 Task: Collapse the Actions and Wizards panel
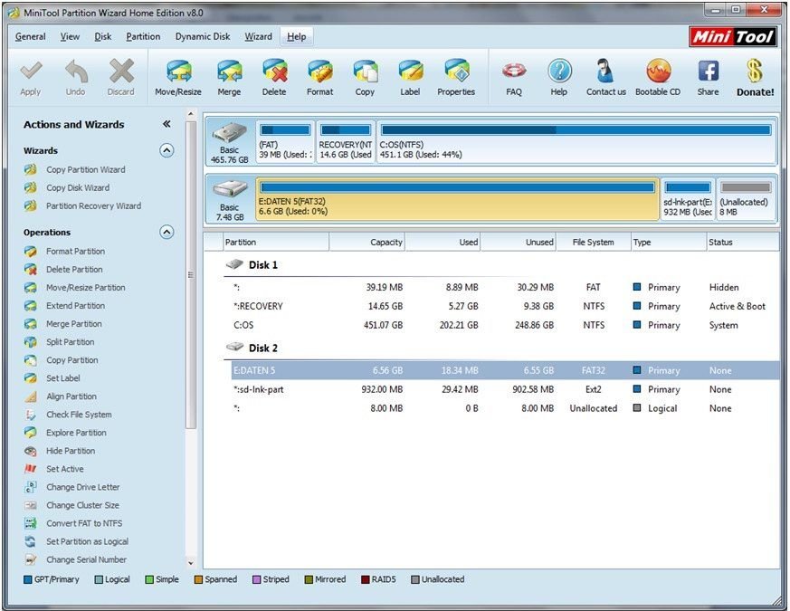167,124
